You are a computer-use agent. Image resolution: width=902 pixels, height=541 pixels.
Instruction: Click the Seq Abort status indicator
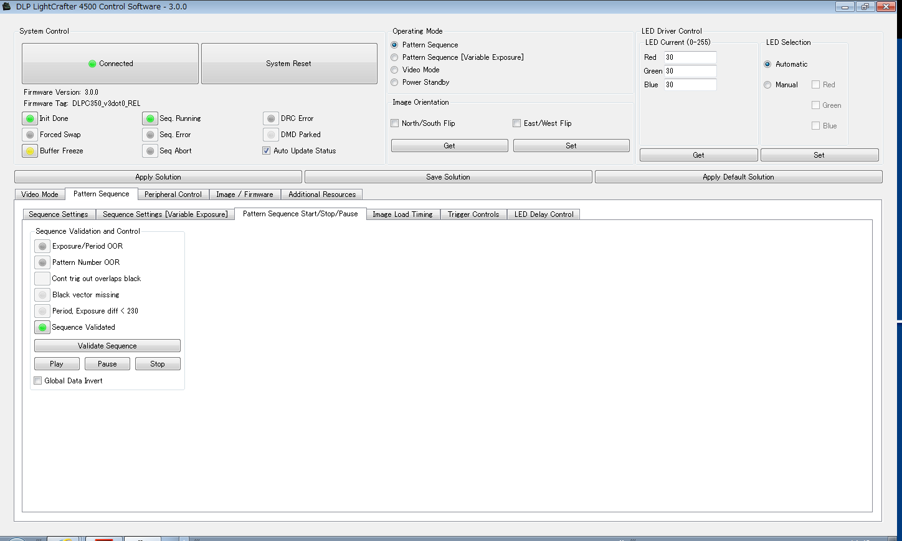point(150,151)
